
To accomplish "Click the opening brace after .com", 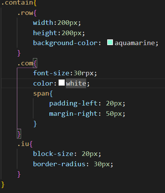I will [x=35, y=63].
